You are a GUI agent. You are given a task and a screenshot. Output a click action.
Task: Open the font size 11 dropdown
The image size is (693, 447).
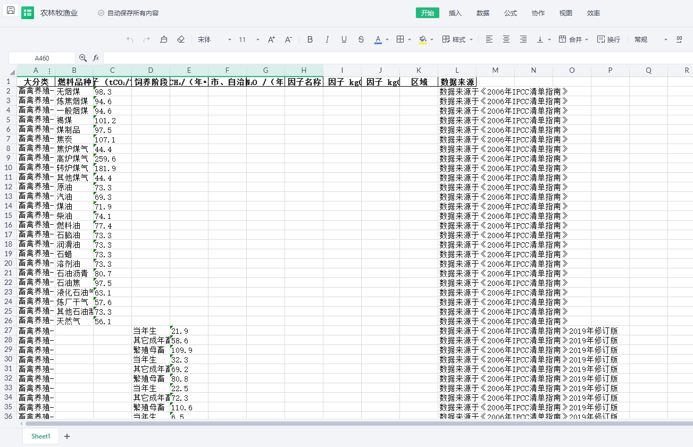[249, 39]
